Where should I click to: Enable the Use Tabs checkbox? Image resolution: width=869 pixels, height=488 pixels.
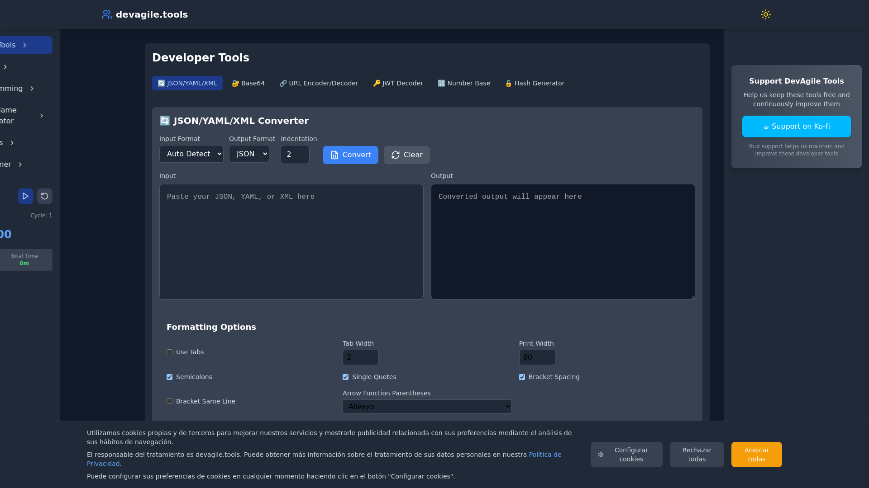pyautogui.click(x=170, y=352)
